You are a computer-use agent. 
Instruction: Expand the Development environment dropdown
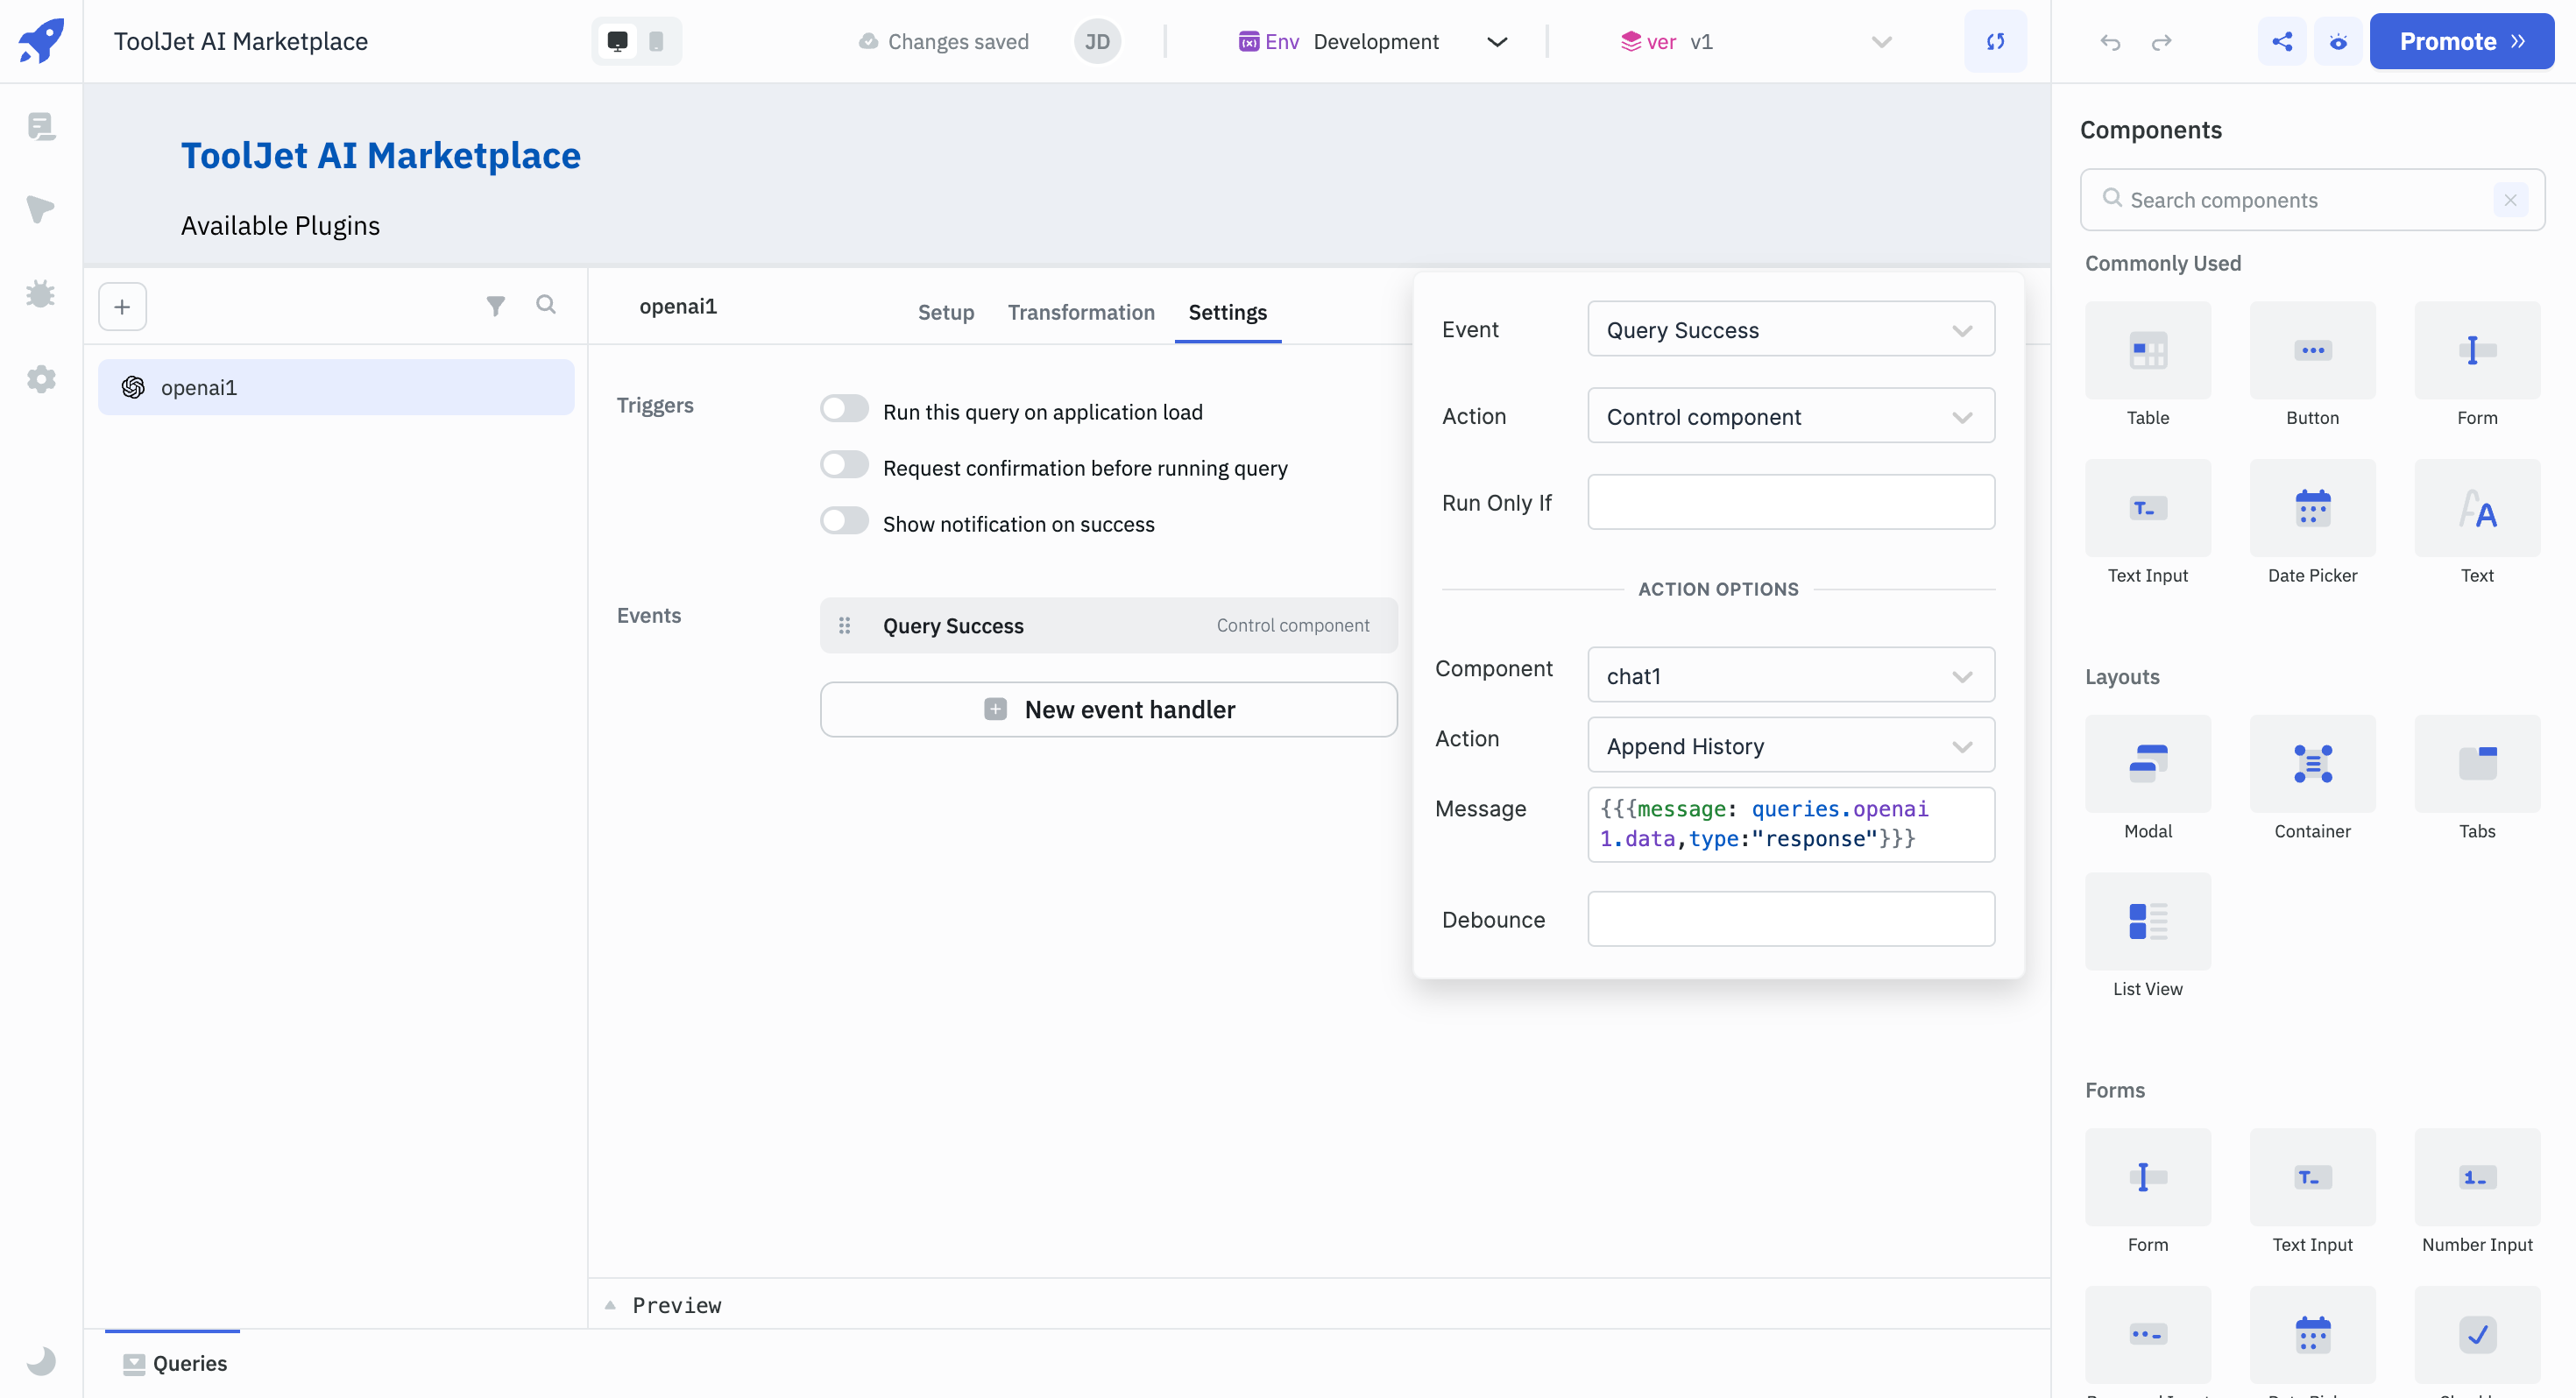click(x=1496, y=42)
